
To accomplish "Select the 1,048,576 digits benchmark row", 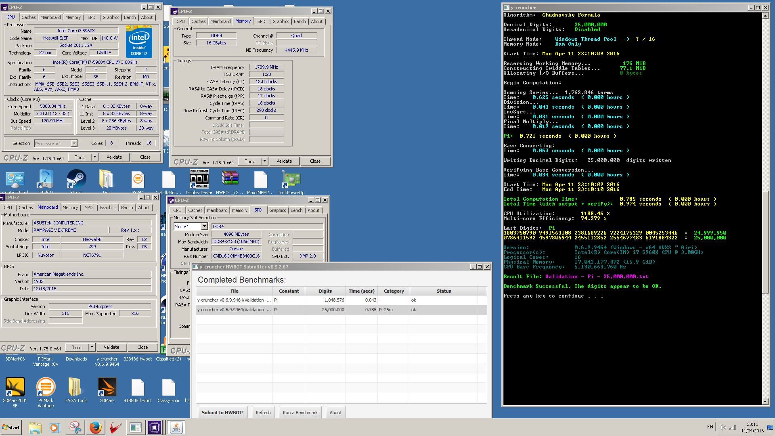I will (341, 300).
